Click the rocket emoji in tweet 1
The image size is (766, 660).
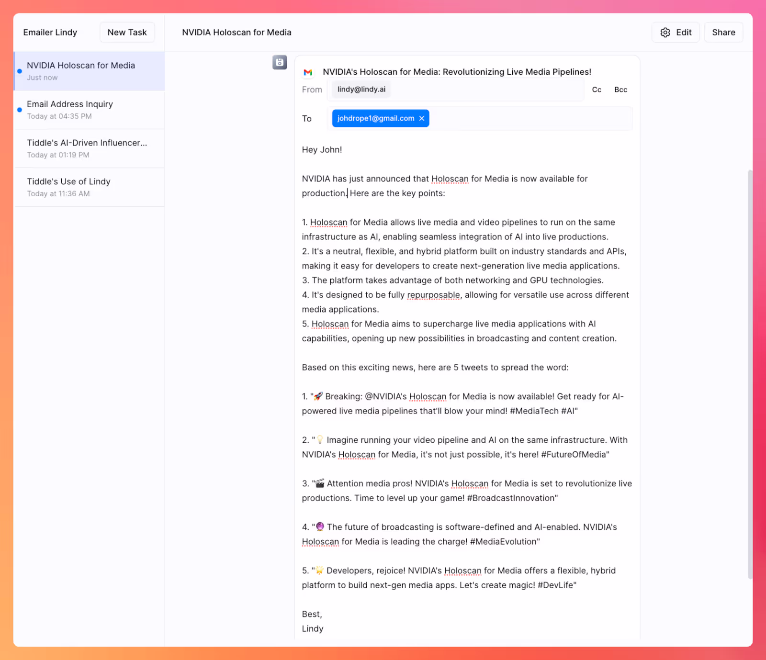tap(318, 396)
